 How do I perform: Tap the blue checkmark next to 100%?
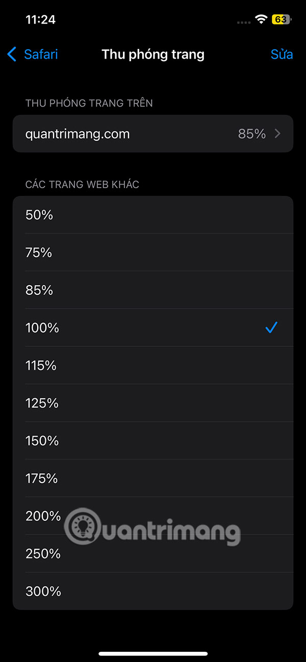(x=271, y=328)
